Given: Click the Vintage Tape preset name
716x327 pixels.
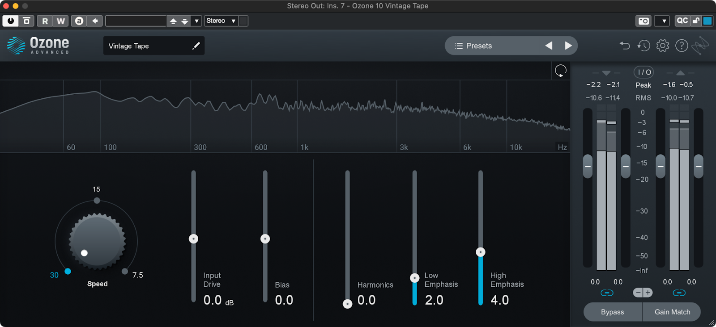Looking at the screenshot, I should pyautogui.click(x=129, y=46).
